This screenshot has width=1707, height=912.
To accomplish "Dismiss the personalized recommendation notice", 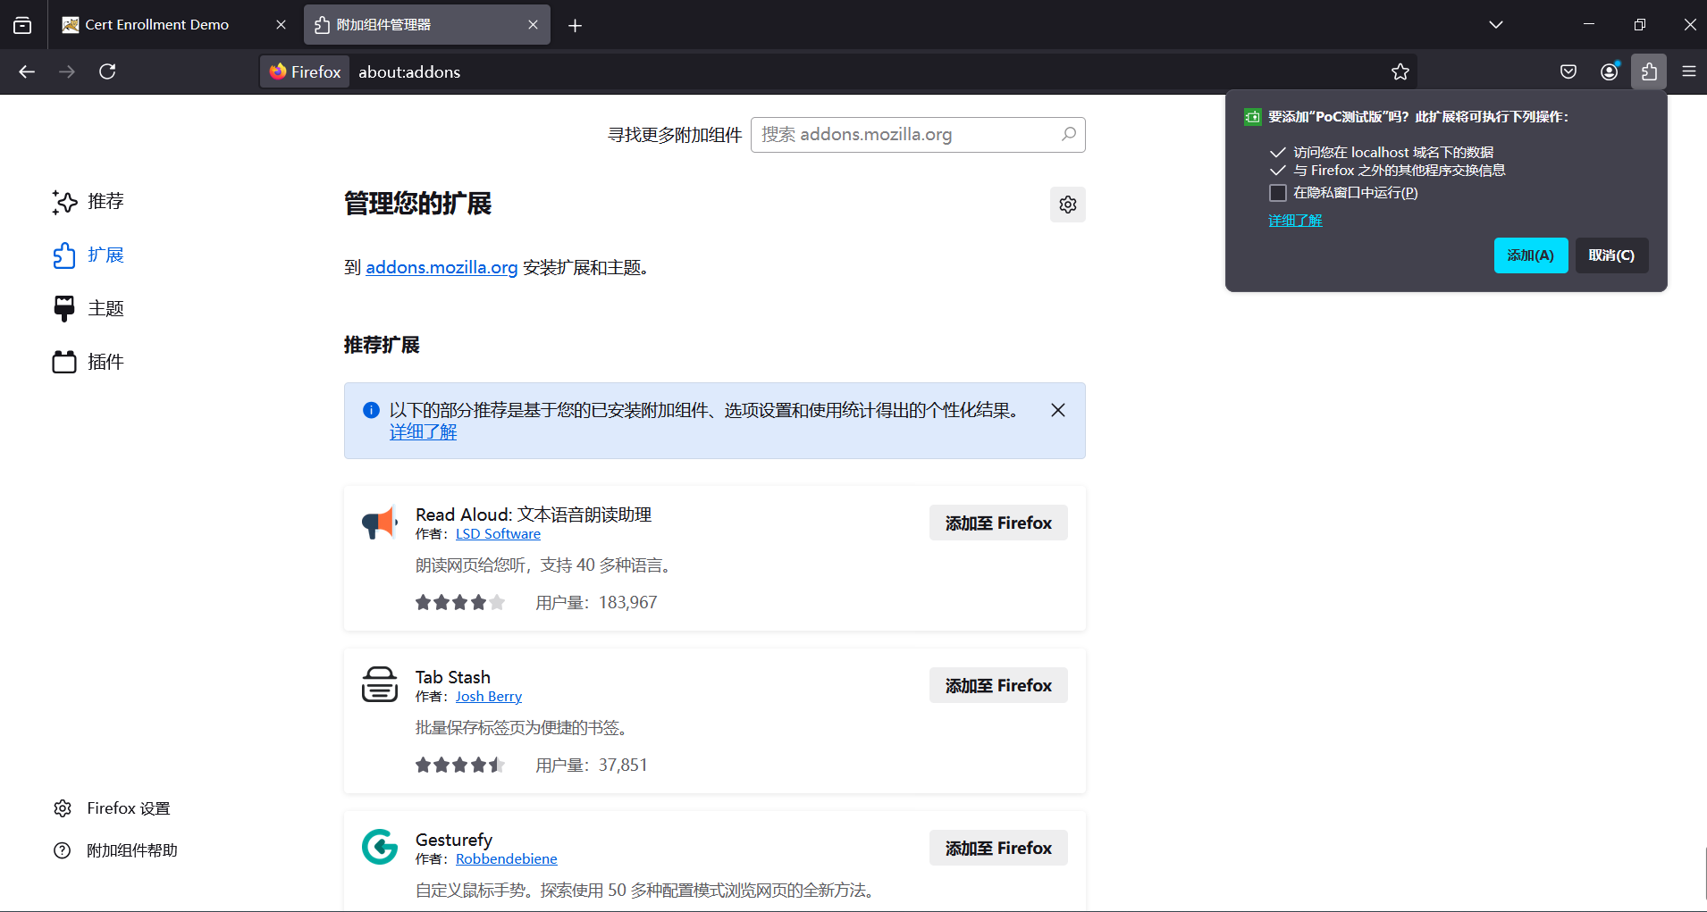I will pos(1057,410).
